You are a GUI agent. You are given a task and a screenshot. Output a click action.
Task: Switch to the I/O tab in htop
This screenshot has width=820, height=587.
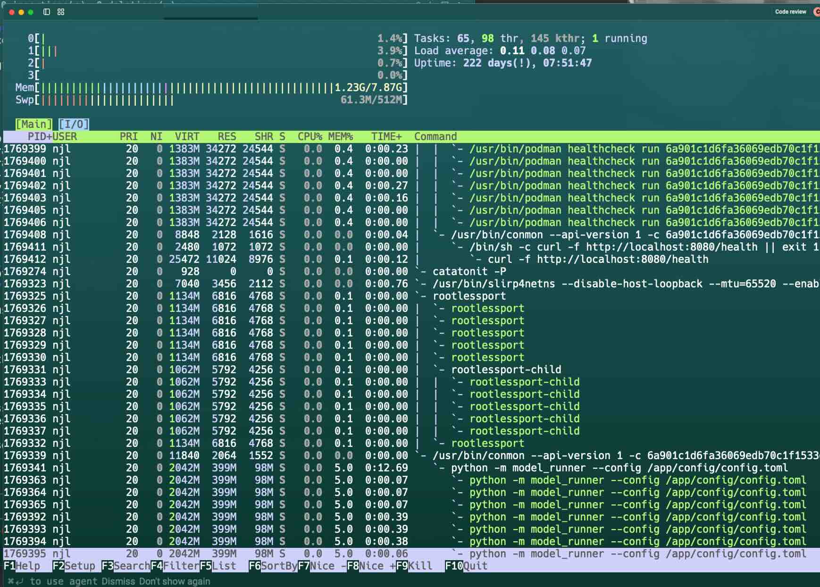(x=74, y=124)
